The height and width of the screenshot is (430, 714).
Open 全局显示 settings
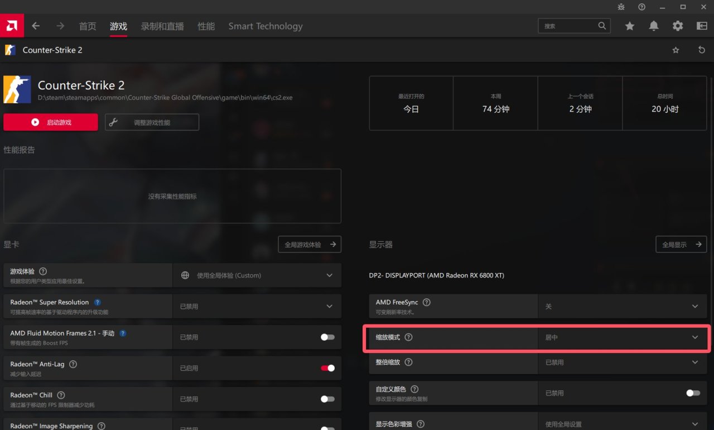click(x=681, y=245)
